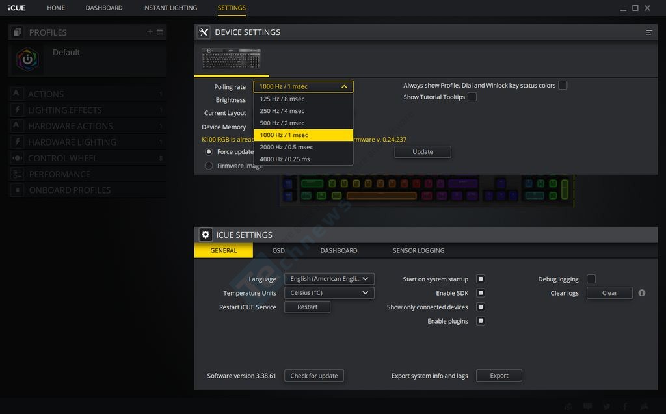Select the GENERAL tab in iCUE Settings
This screenshot has width=666, height=414.
[224, 250]
